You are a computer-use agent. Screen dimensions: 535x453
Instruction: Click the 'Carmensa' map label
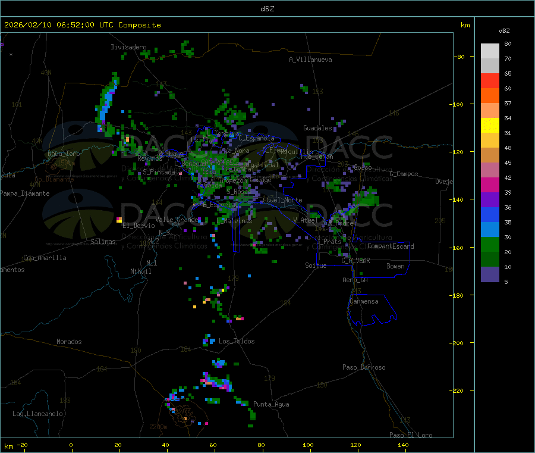click(364, 301)
